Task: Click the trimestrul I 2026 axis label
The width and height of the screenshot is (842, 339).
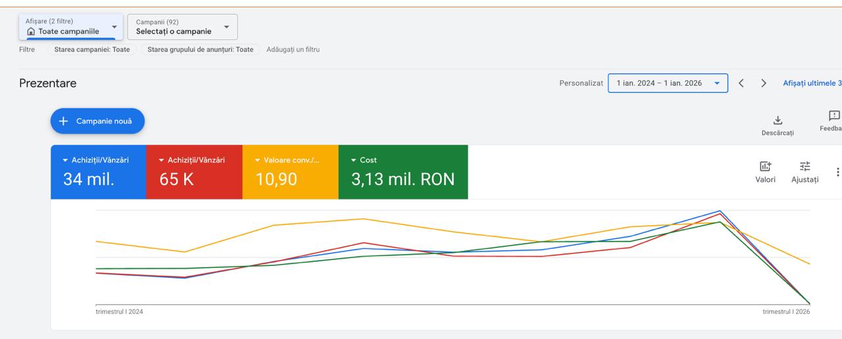Action: tap(787, 312)
